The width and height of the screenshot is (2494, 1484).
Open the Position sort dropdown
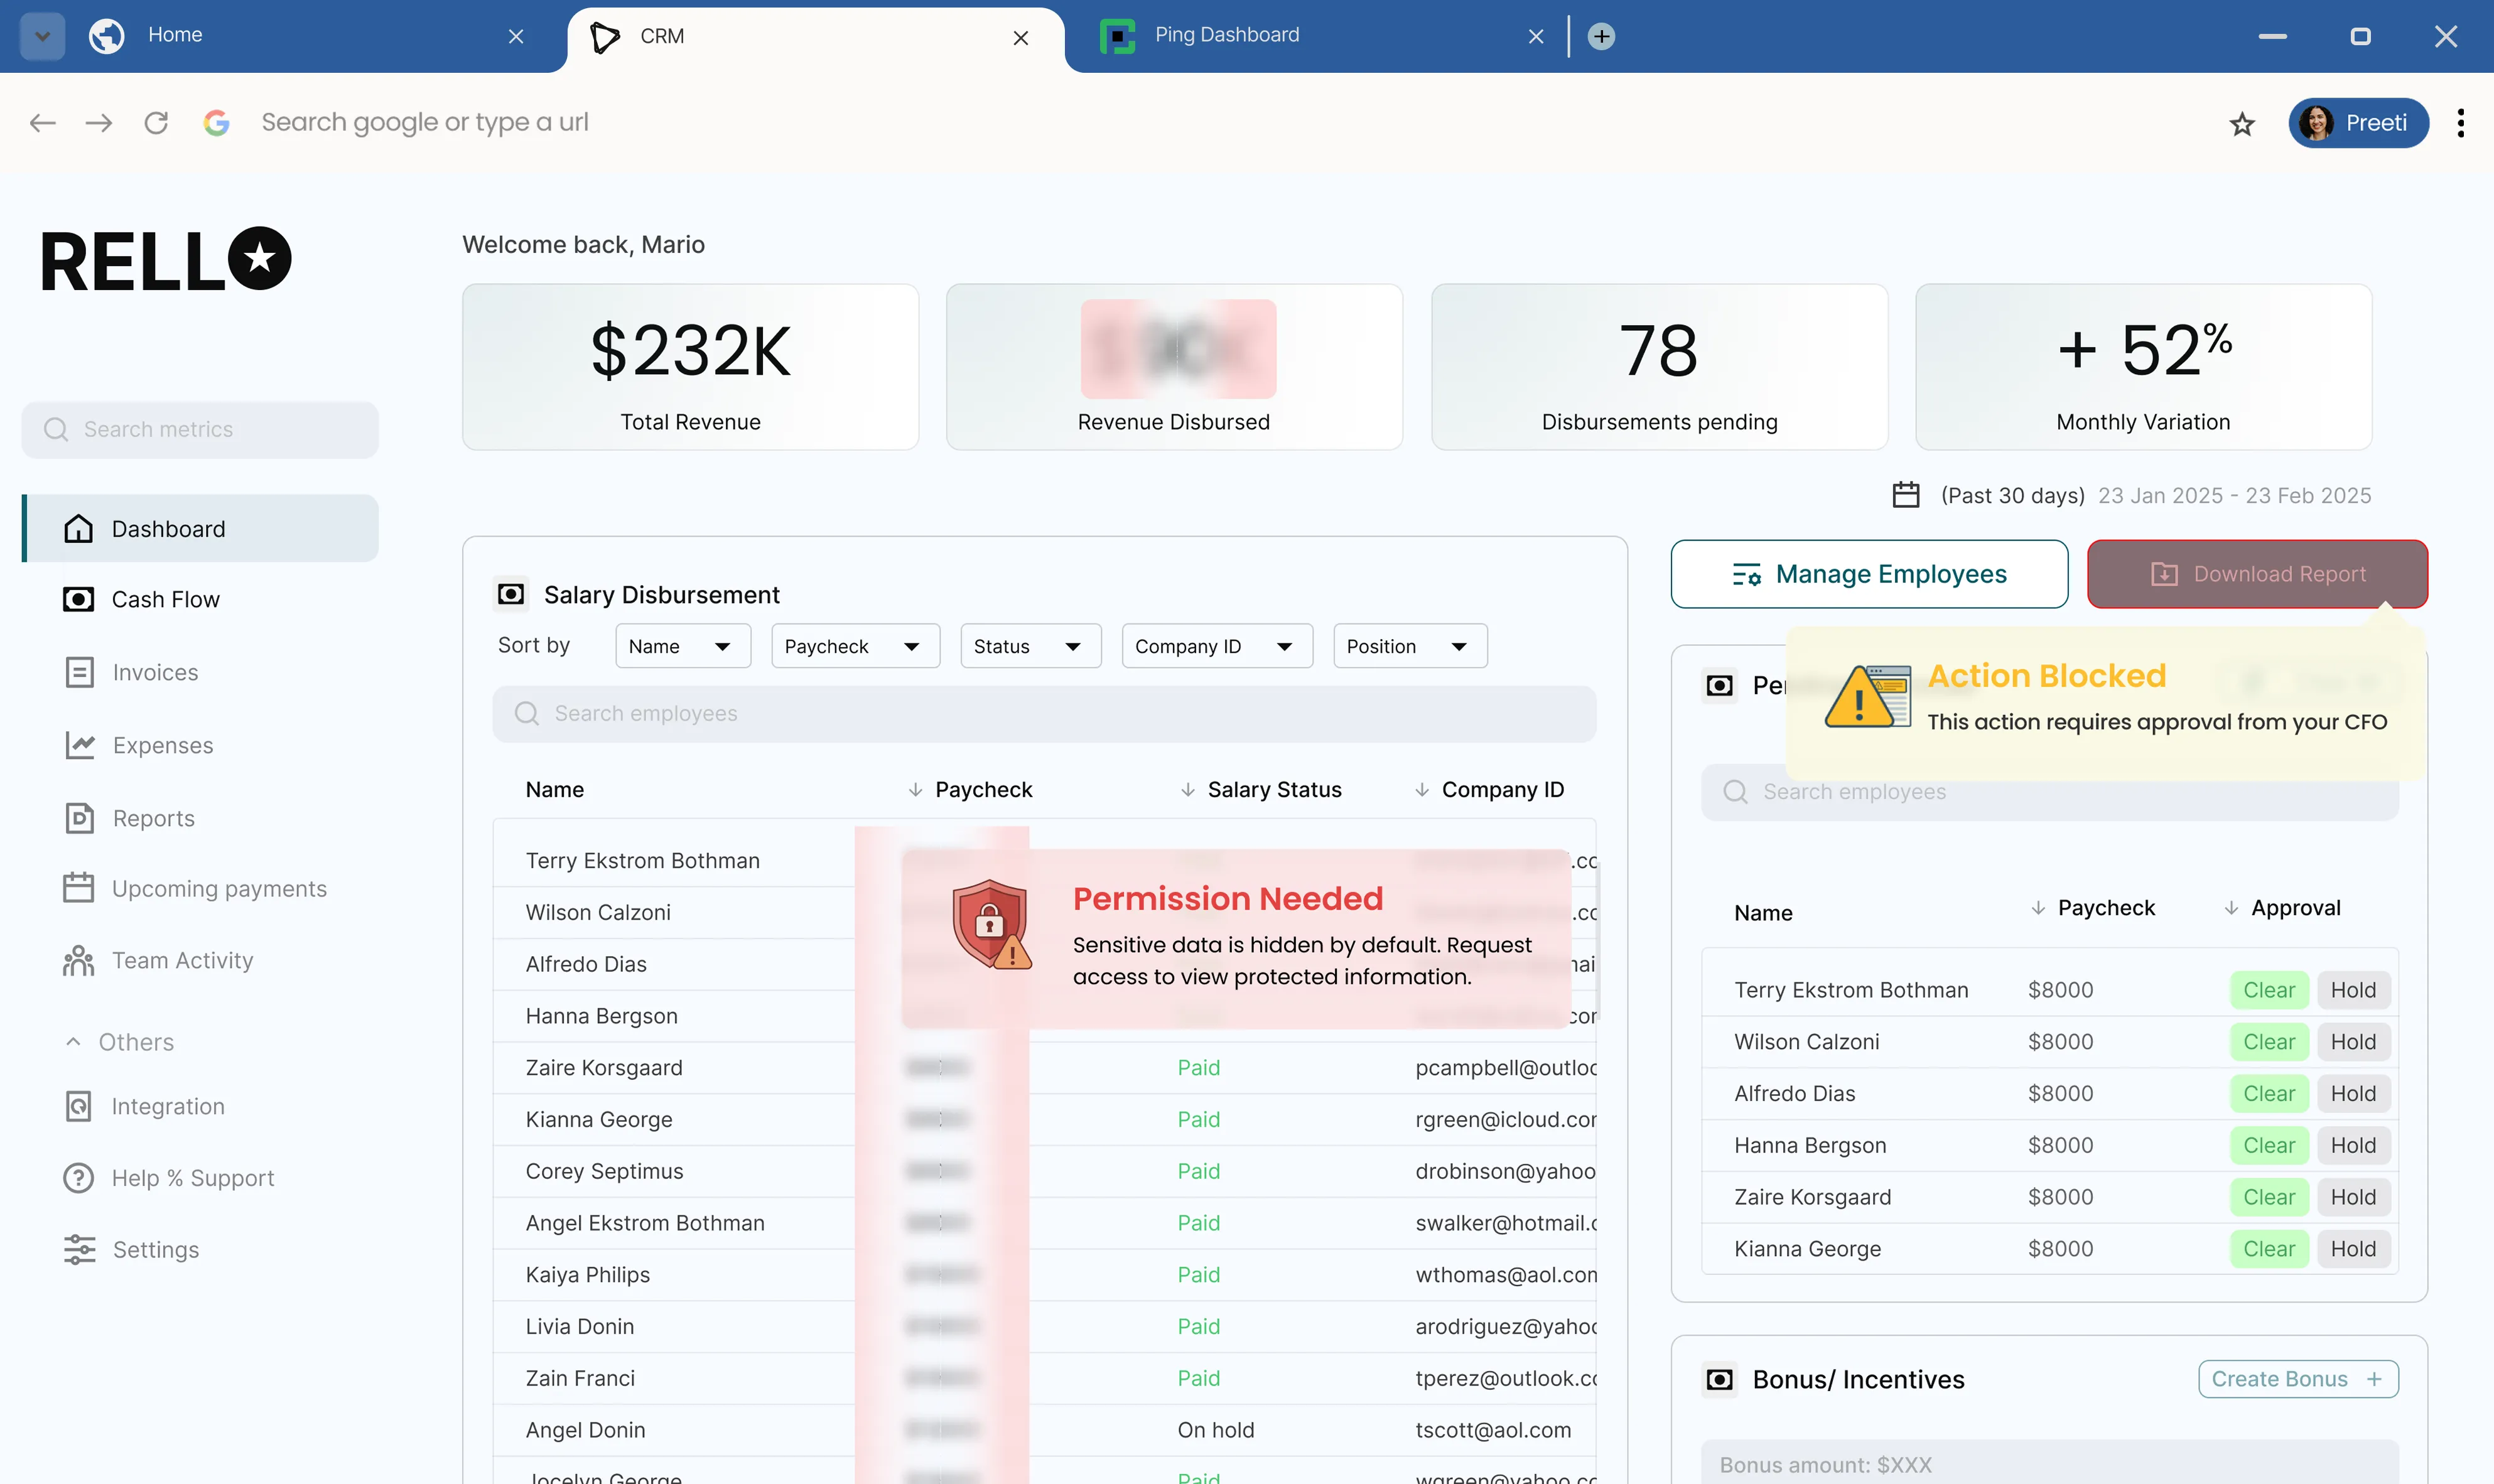tap(1410, 646)
